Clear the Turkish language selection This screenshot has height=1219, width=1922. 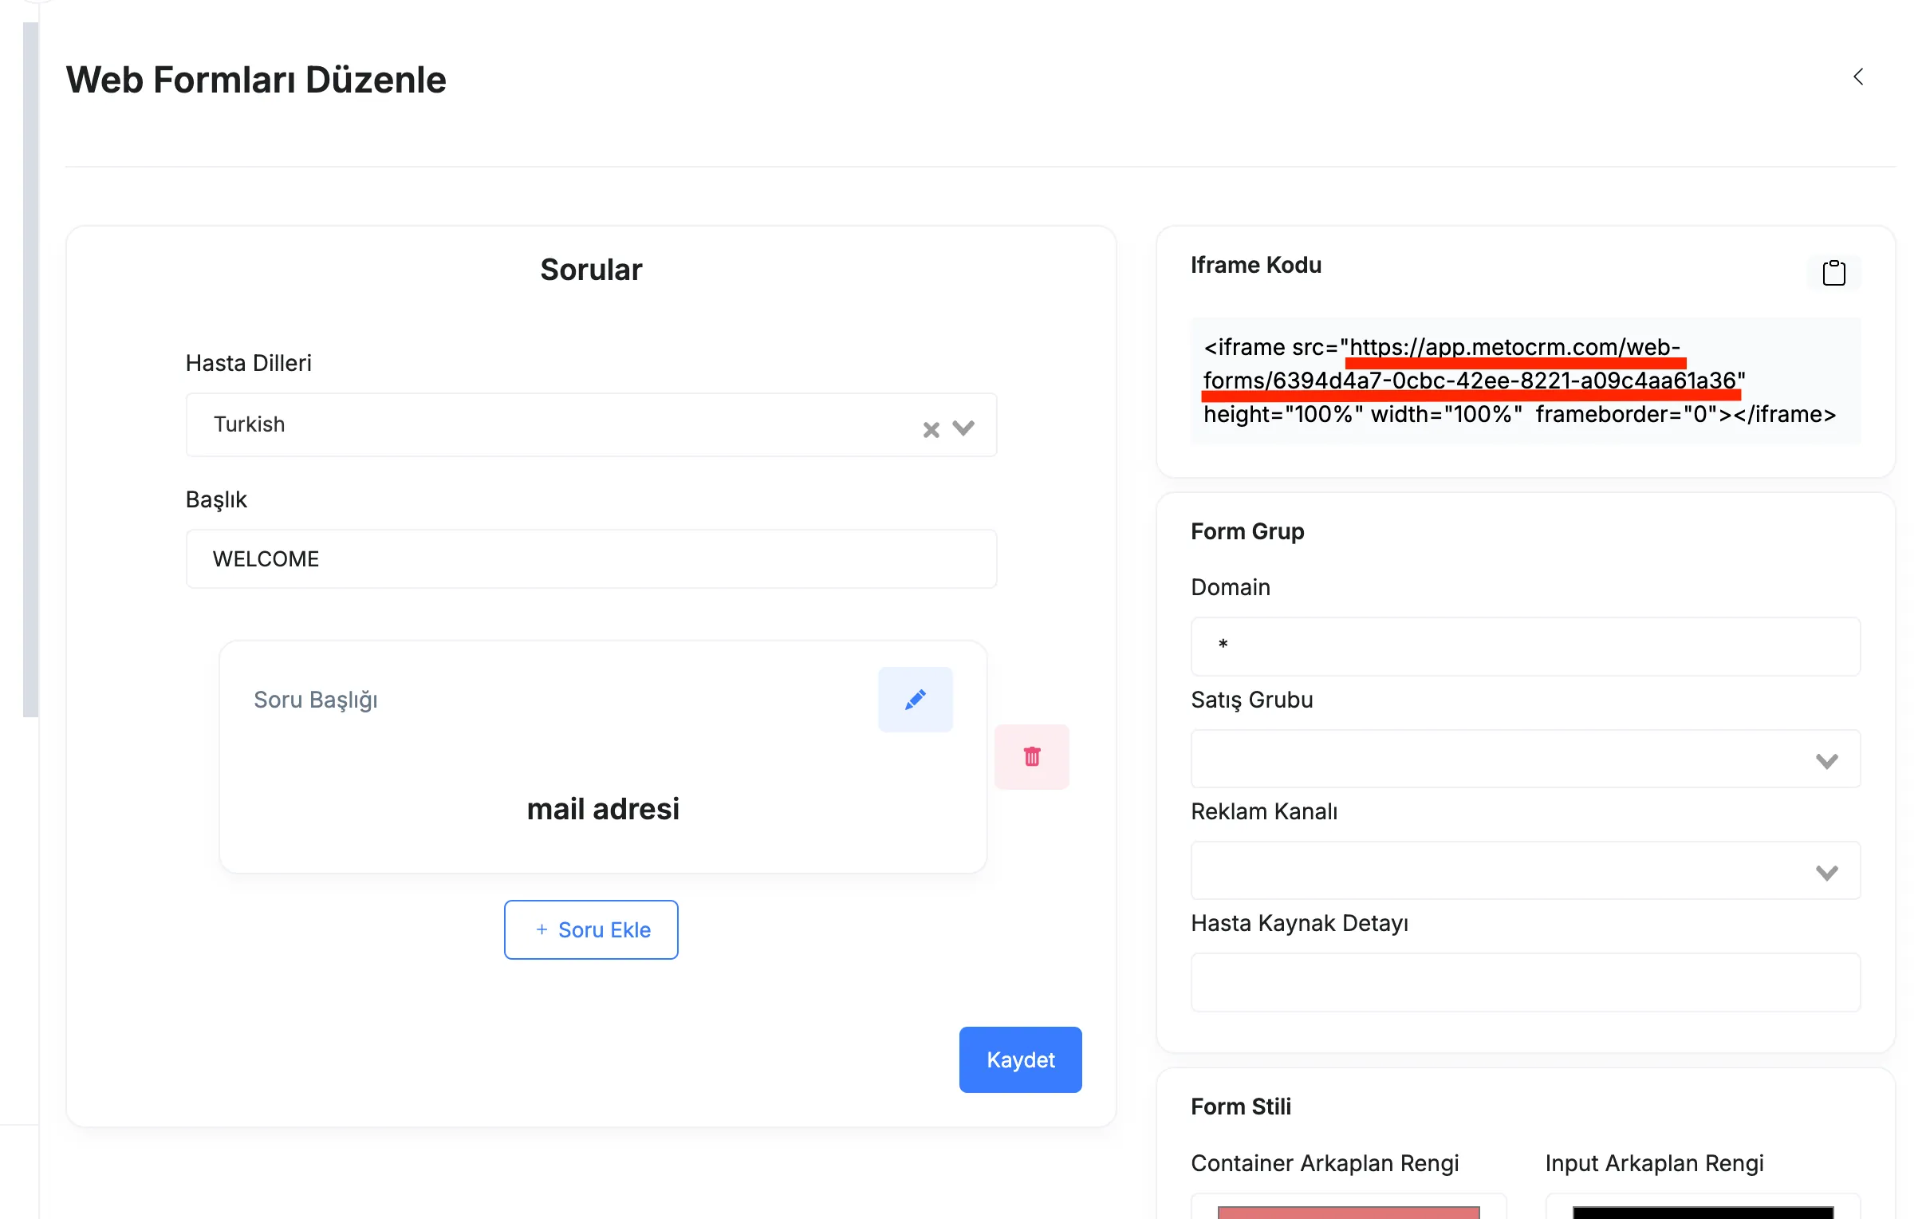click(931, 429)
